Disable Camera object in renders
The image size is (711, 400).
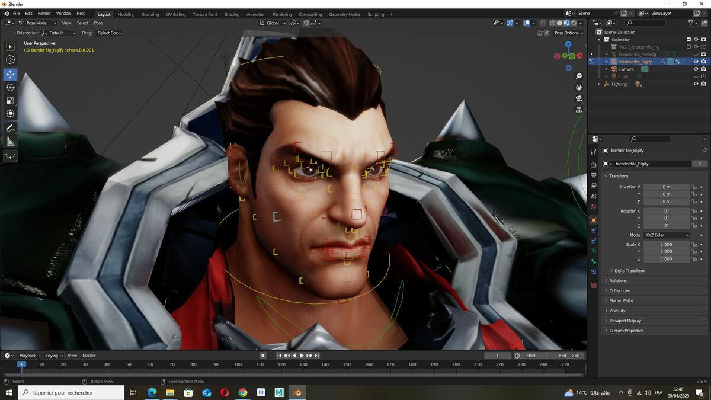703,69
